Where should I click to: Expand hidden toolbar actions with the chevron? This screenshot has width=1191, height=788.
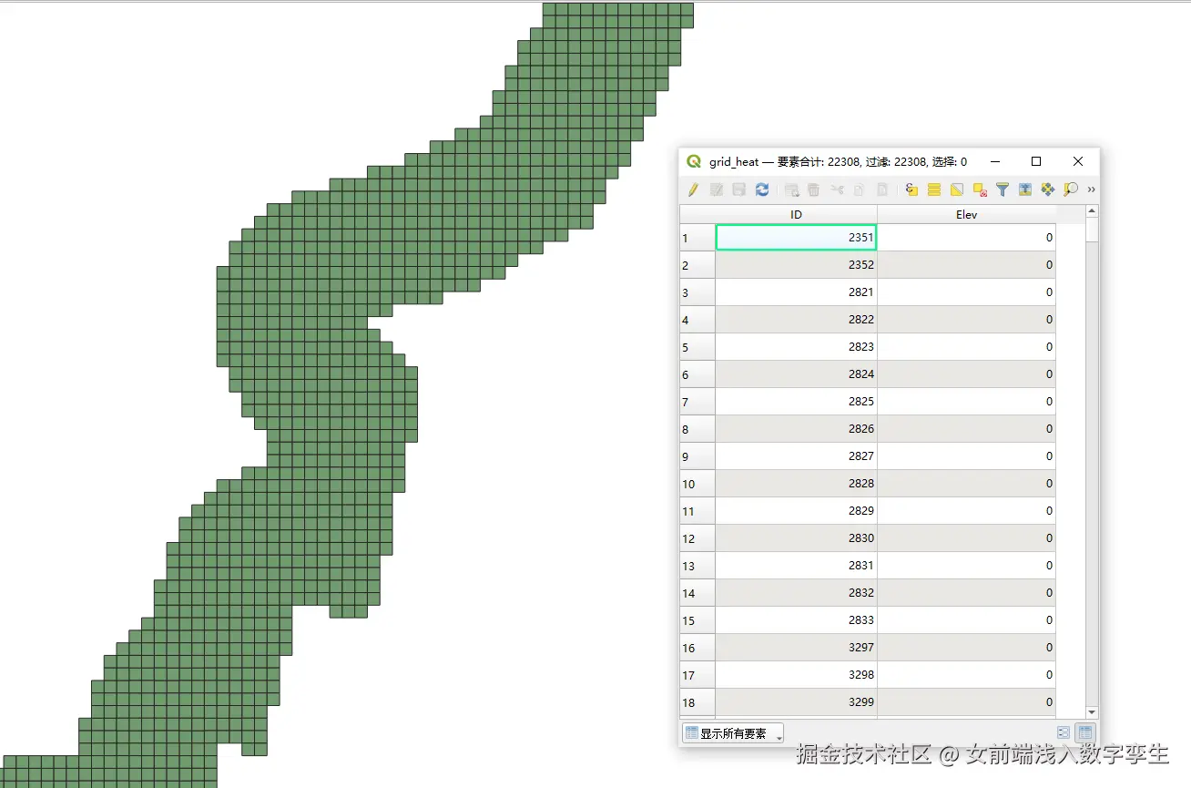tap(1090, 189)
